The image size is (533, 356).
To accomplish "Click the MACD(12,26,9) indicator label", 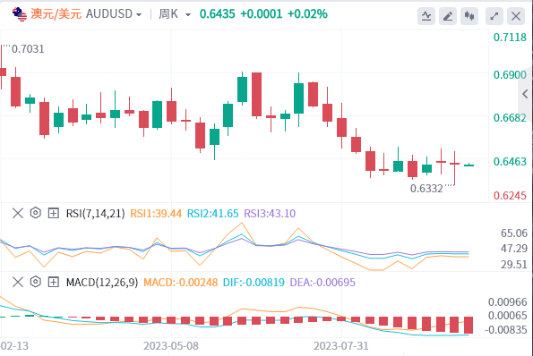I will (x=102, y=283).
